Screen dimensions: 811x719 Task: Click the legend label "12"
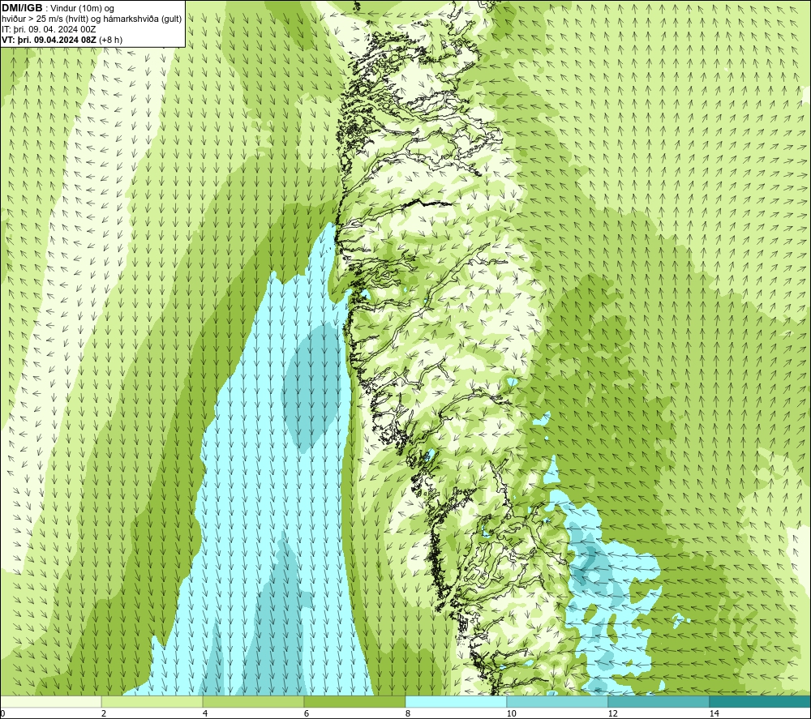[612, 714]
